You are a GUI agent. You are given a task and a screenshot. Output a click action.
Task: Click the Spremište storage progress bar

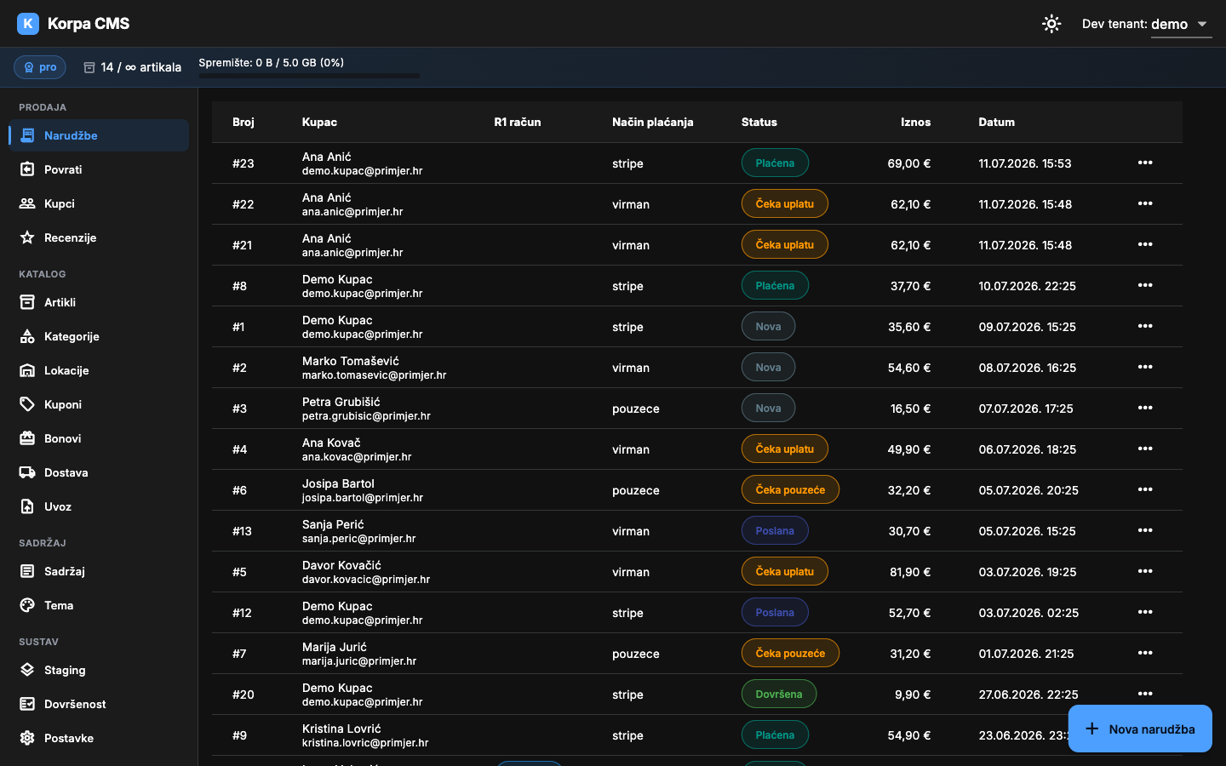click(309, 76)
